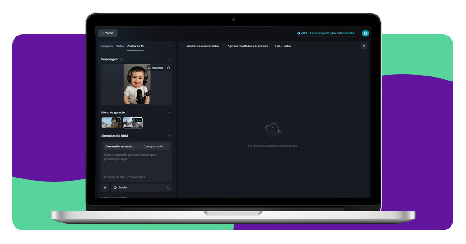
Task: Open the Tipo: Todos dropdown
Action: point(284,46)
